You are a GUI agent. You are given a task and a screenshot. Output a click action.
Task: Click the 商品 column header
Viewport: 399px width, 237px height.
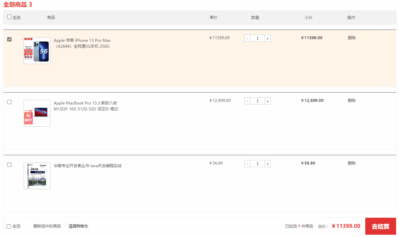click(x=51, y=17)
